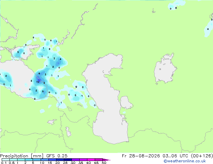
Task: Click the Kara-Bogaz-Gol bay east of Caspian
Action: (126, 102)
